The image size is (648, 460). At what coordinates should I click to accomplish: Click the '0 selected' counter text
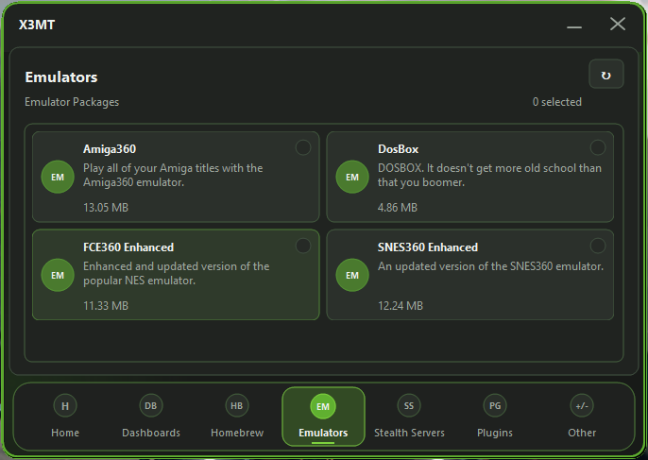pyautogui.click(x=557, y=102)
